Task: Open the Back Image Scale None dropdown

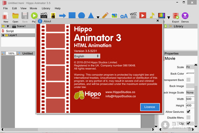Action: point(190,93)
